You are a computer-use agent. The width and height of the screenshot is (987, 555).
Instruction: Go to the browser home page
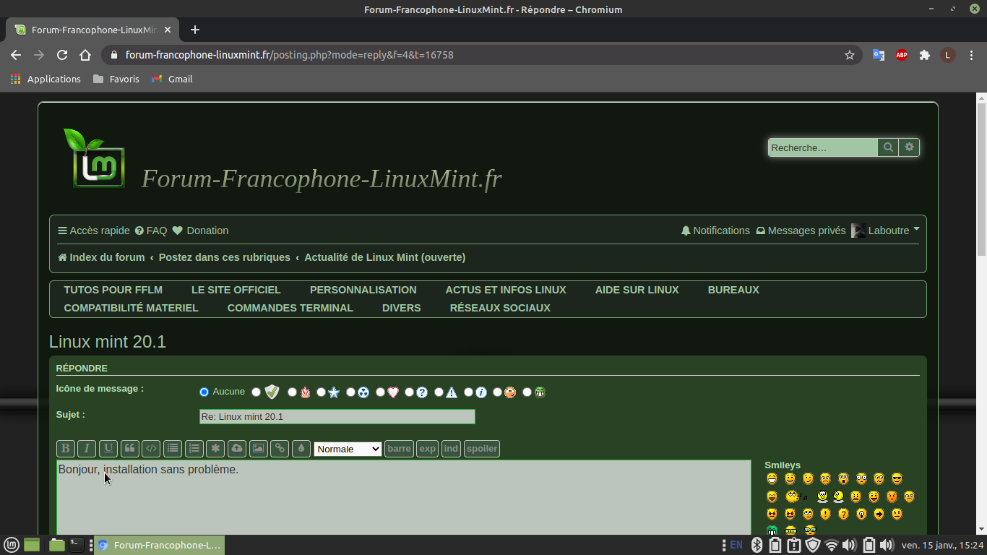click(x=85, y=55)
